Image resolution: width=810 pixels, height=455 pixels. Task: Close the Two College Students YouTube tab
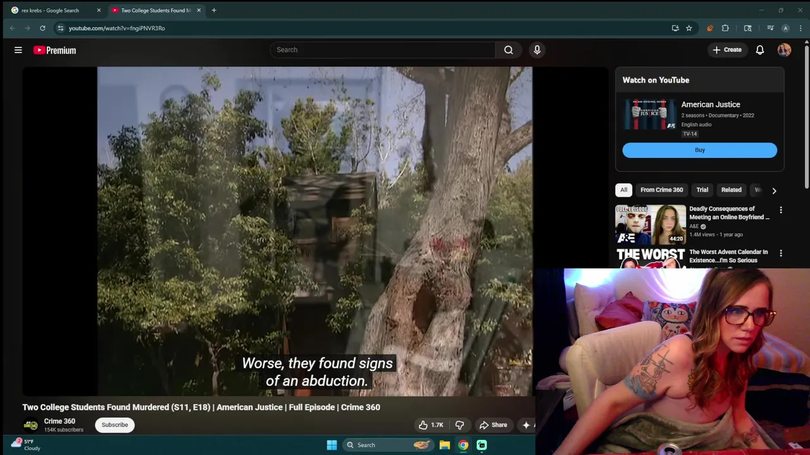(x=199, y=10)
